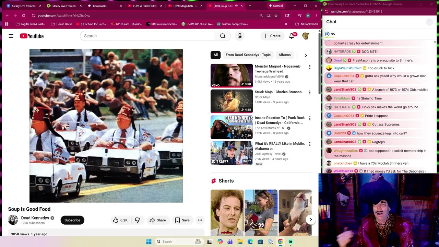Switch to the Megadeth tab
The image size is (439, 247).
coord(185,6)
